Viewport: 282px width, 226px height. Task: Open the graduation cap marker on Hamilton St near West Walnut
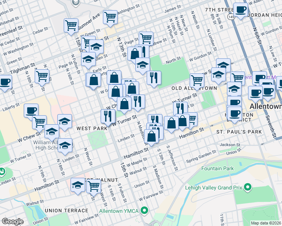(78, 185)
